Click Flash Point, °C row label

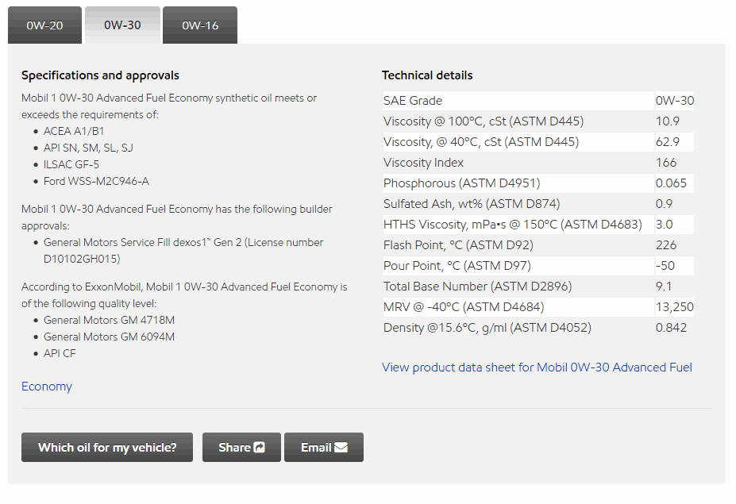click(459, 245)
